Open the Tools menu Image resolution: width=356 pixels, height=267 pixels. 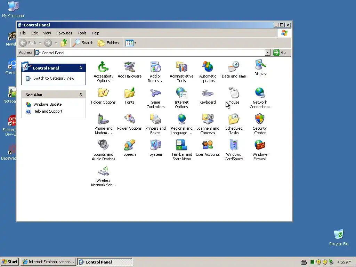click(x=82, y=33)
